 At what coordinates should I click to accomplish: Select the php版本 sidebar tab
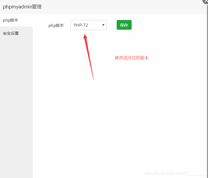click(x=16, y=20)
